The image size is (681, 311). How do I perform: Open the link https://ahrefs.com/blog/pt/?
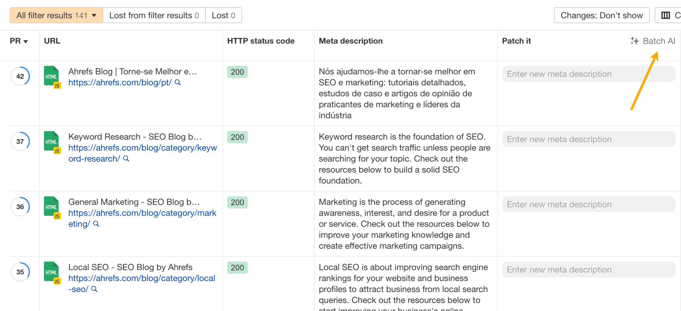click(120, 83)
